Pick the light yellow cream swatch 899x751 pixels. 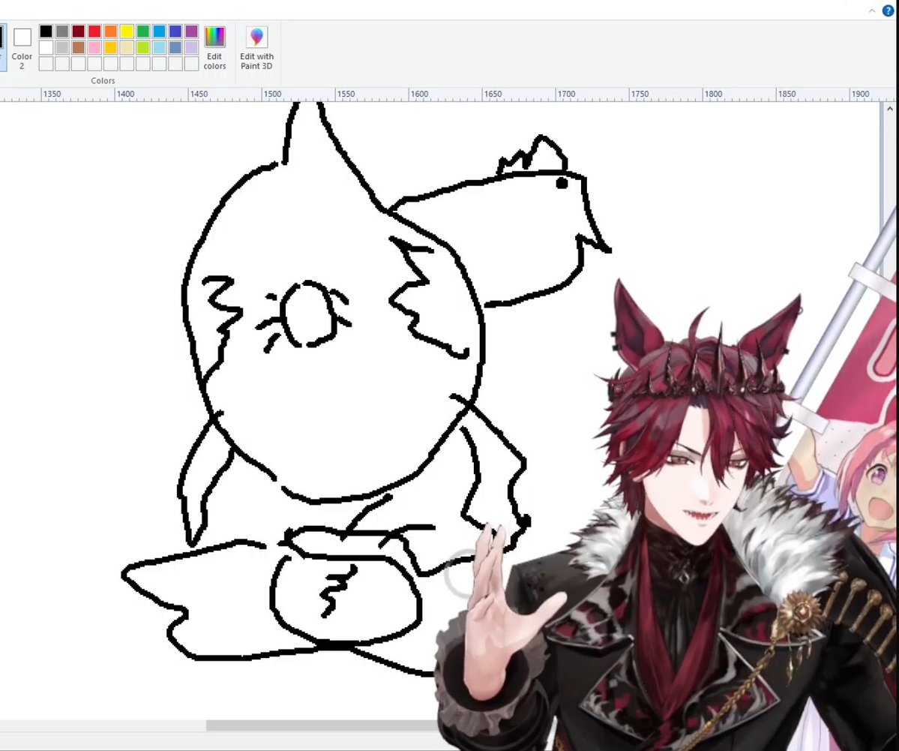127,47
